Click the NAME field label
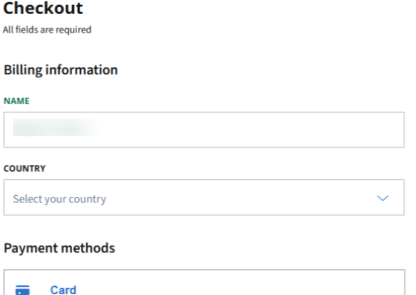The image size is (416, 295). click(16, 101)
